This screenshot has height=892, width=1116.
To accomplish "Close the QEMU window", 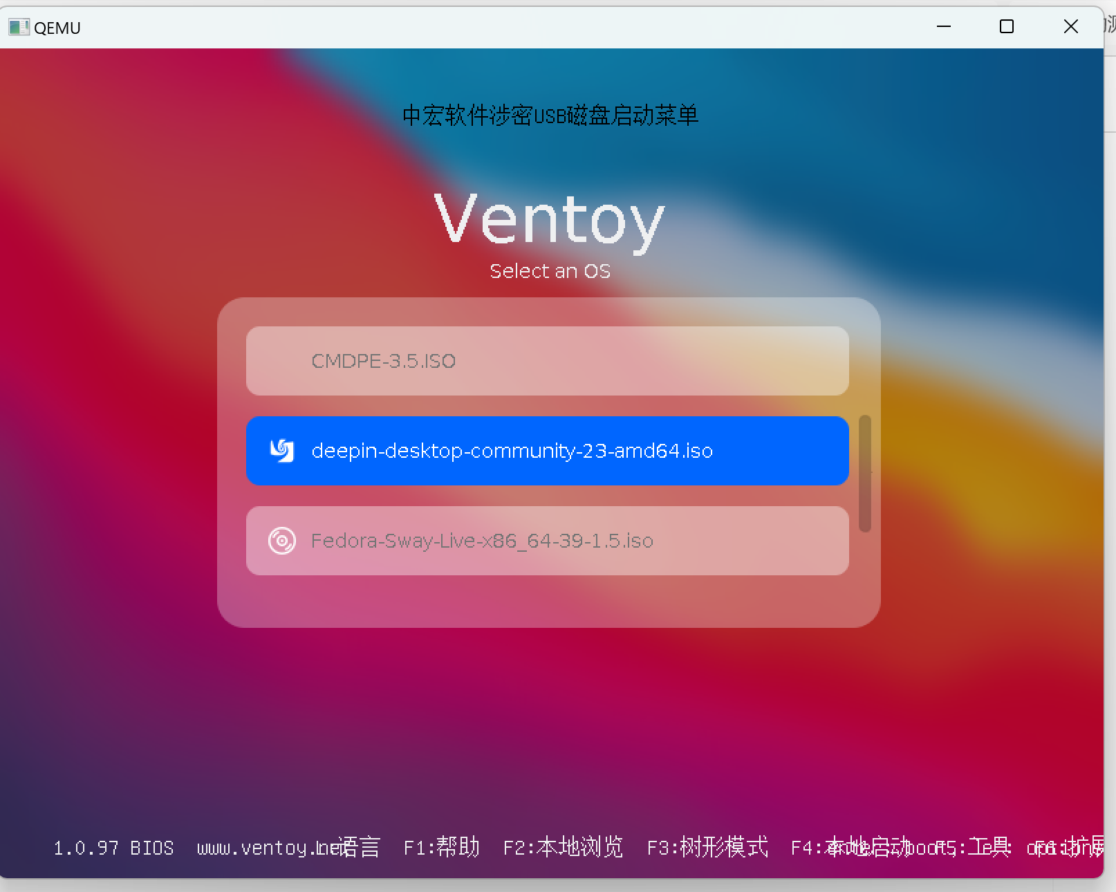I will click(x=1071, y=26).
